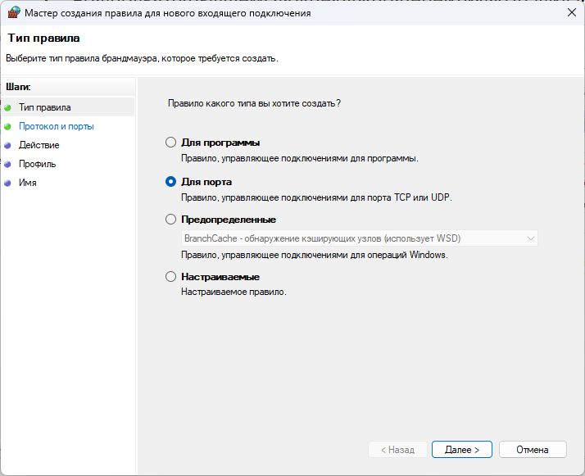The image size is (585, 476).
Task: Choose the Настраиваемые radio option
Action: 170,277
